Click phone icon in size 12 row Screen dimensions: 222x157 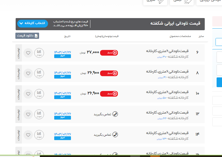(x=115, y=114)
